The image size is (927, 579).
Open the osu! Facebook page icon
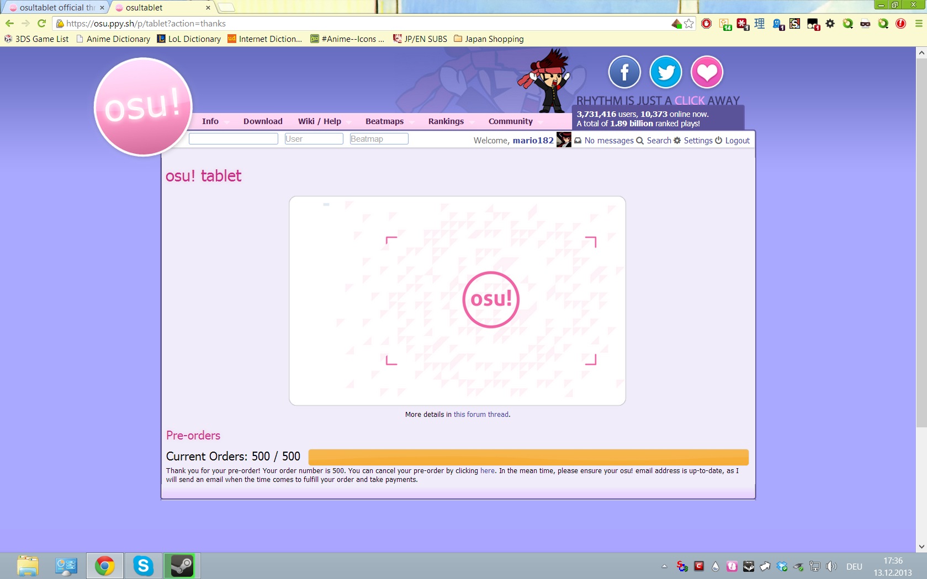tap(624, 72)
